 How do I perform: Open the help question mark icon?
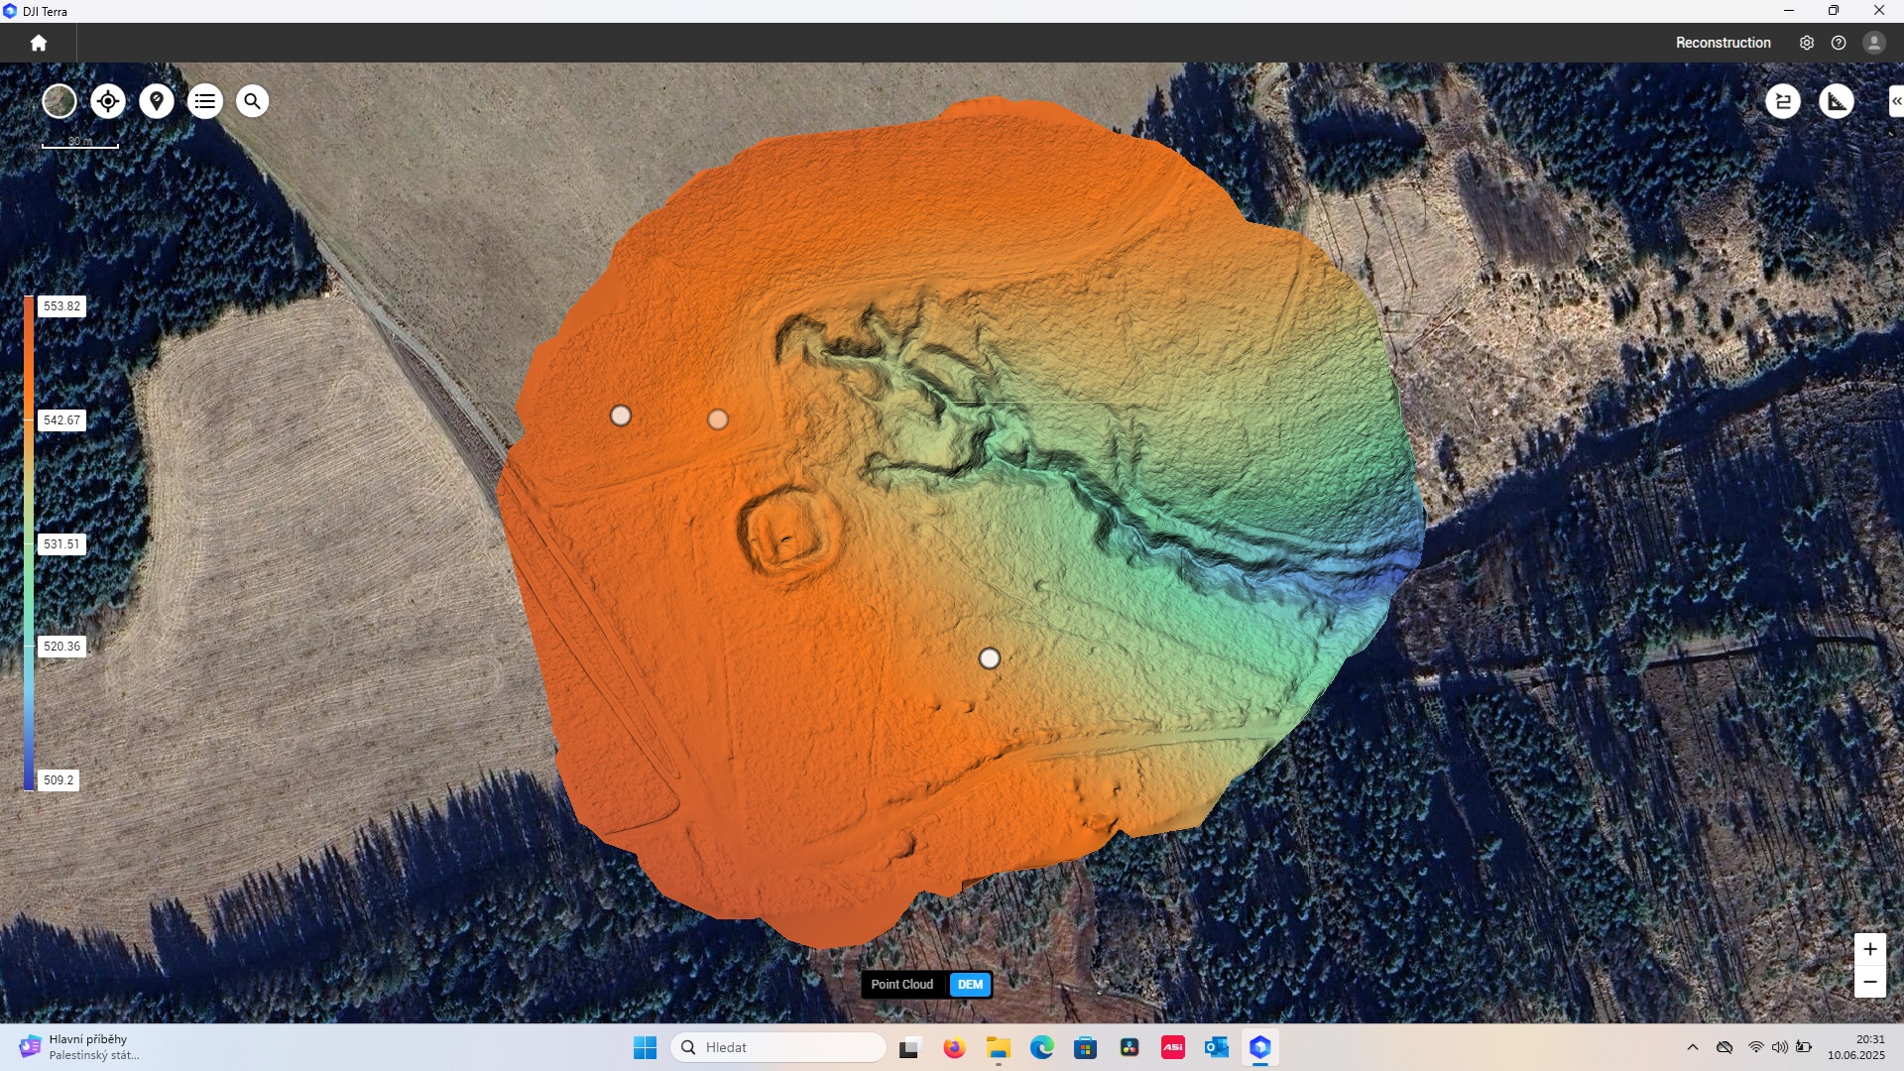pos(1839,43)
